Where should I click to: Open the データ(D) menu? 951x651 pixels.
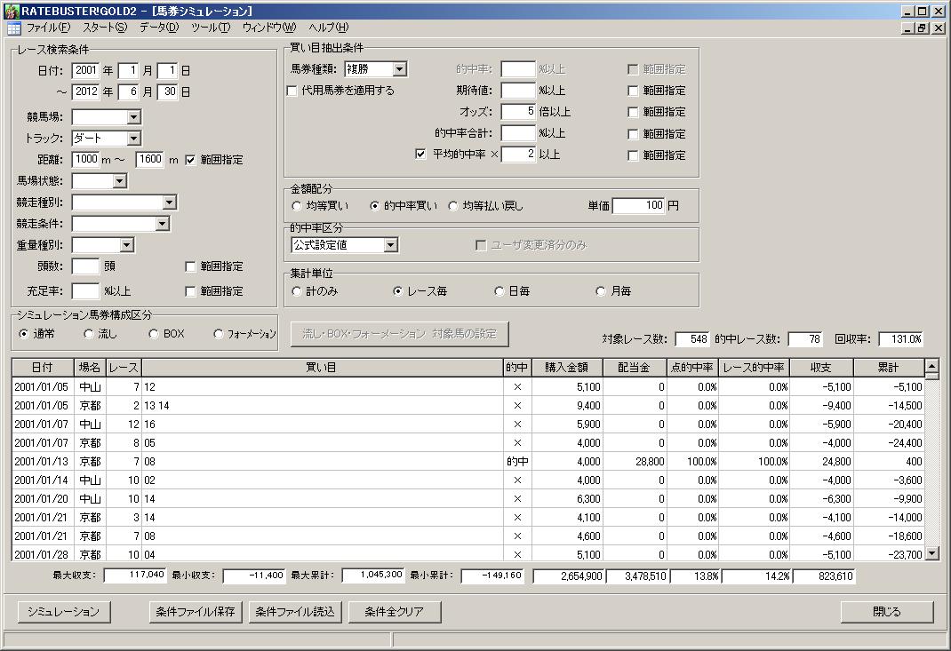click(x=159, y=28)
